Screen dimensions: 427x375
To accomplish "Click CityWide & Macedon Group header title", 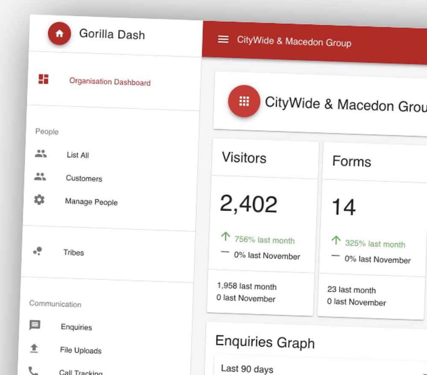I will [x=294, y=41].
